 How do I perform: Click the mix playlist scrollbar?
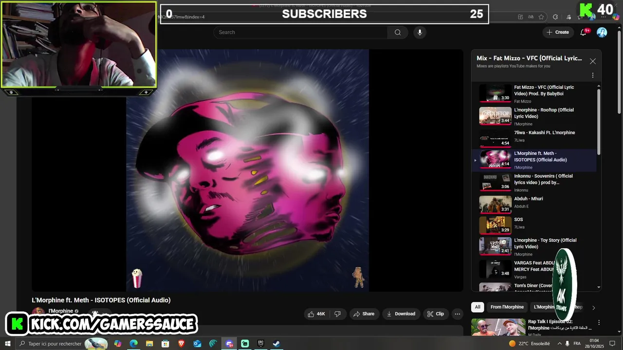pyautogui.click(x=599, y=122)
